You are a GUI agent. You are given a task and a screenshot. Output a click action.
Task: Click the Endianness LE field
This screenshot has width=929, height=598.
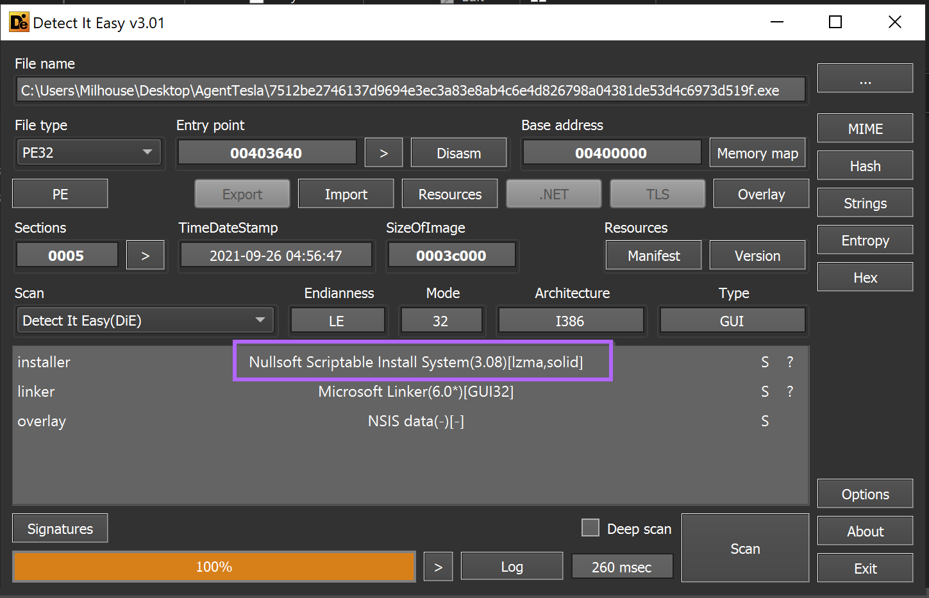(337, 320)
